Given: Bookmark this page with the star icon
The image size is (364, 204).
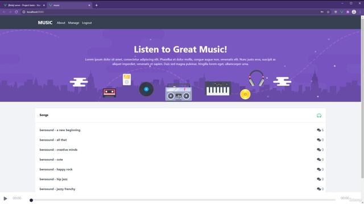Looking at the screenshot, I should point(328,12).
